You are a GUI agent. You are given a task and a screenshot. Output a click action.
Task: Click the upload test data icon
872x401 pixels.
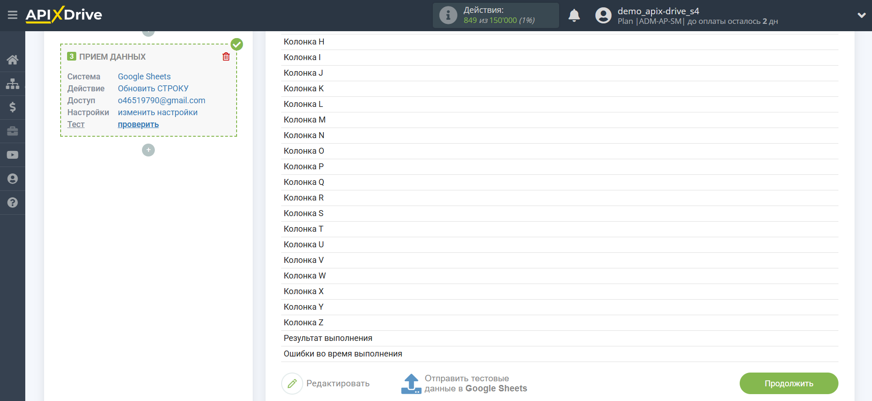[x=411, y=384]
